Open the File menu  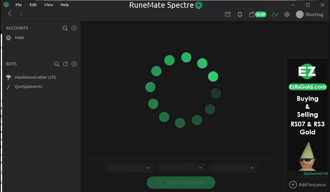click(19, 5)
